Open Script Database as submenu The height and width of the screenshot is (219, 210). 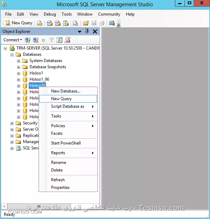(68, 106)
